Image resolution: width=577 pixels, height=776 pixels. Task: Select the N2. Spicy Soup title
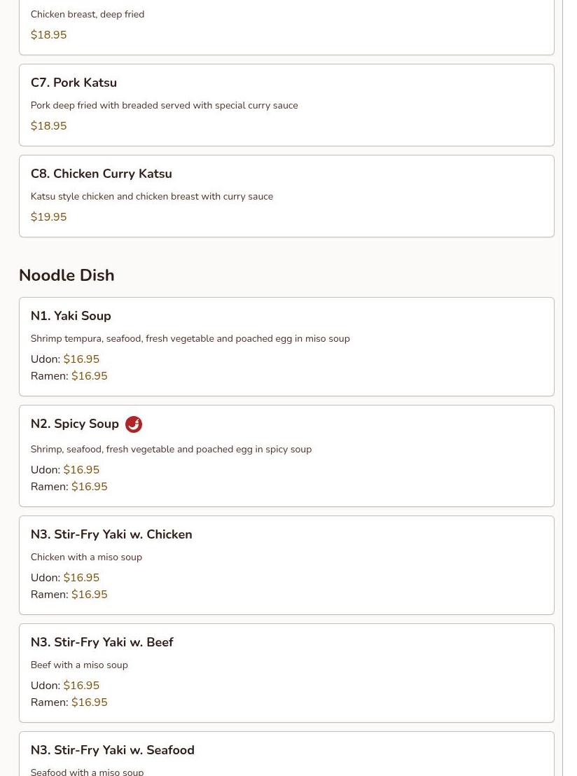(74, 424)
